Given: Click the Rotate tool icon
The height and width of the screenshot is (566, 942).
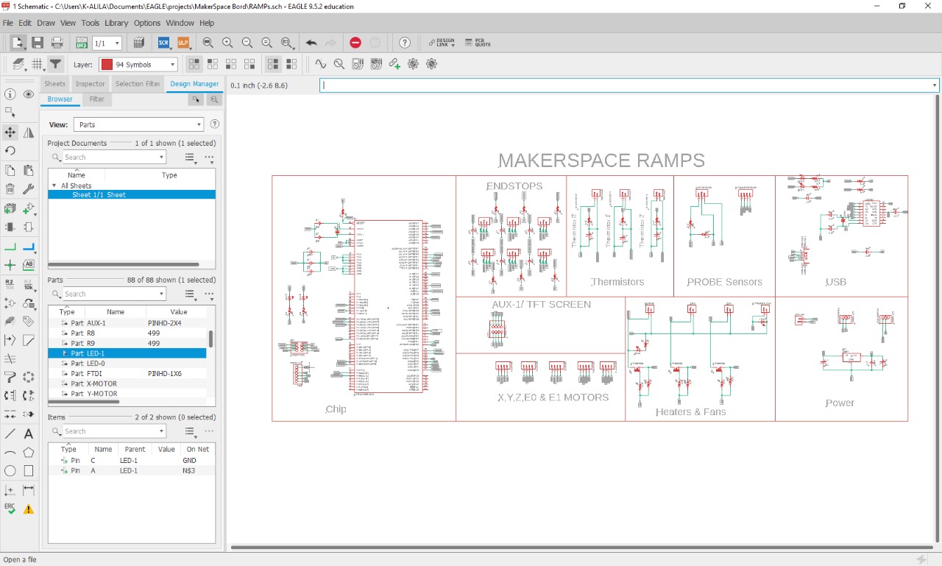Looking at the screenshot, I should pyautogui.click(x=10, y=151).
